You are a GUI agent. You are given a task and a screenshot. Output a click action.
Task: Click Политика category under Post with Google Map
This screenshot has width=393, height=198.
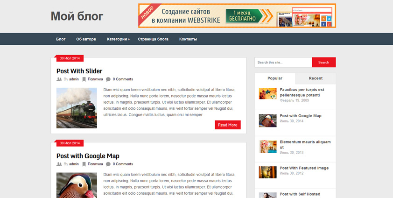[95, 164]
